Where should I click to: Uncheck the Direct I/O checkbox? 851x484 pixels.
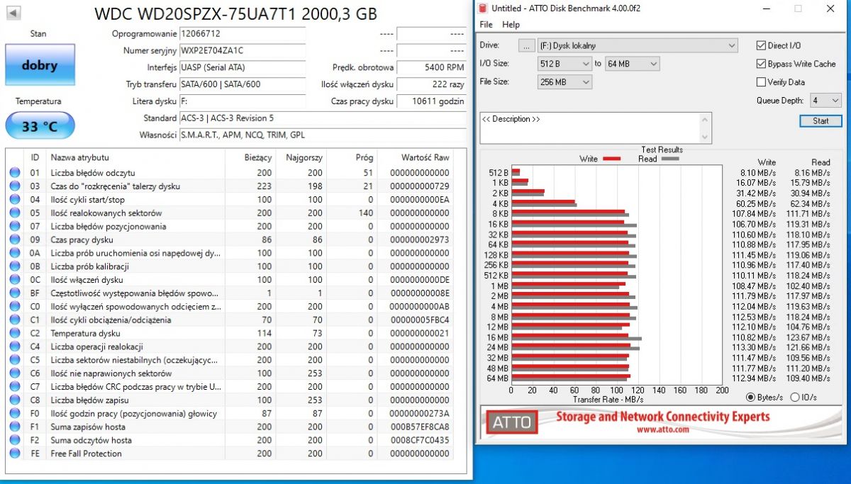click(762, 45)
